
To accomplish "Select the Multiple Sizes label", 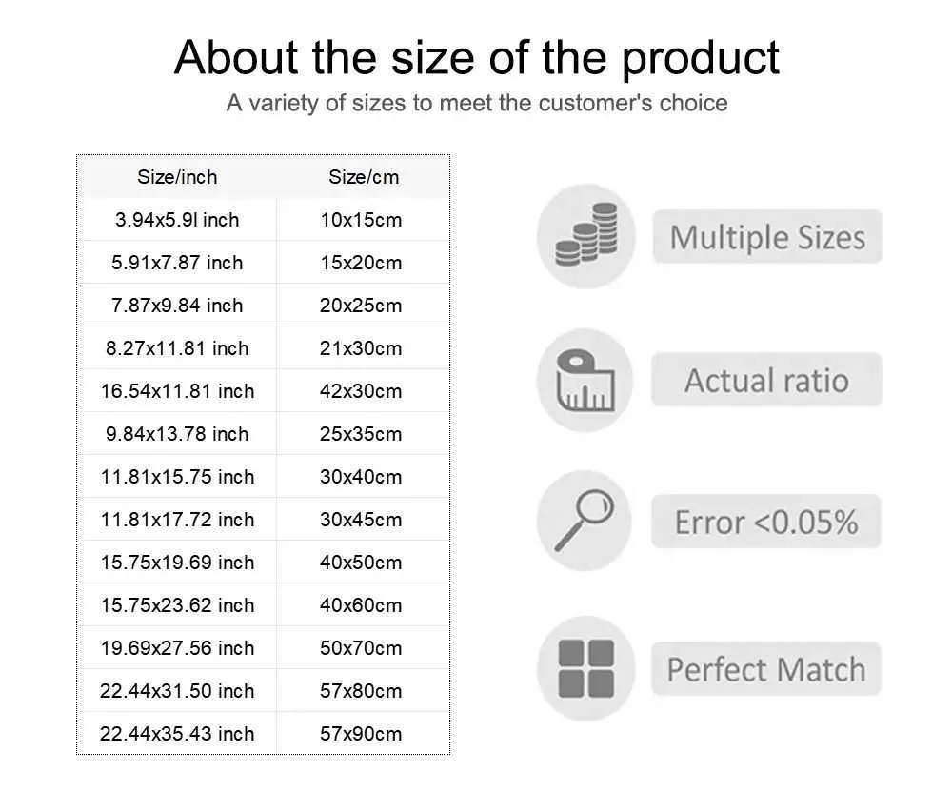I will pos(767,237).
